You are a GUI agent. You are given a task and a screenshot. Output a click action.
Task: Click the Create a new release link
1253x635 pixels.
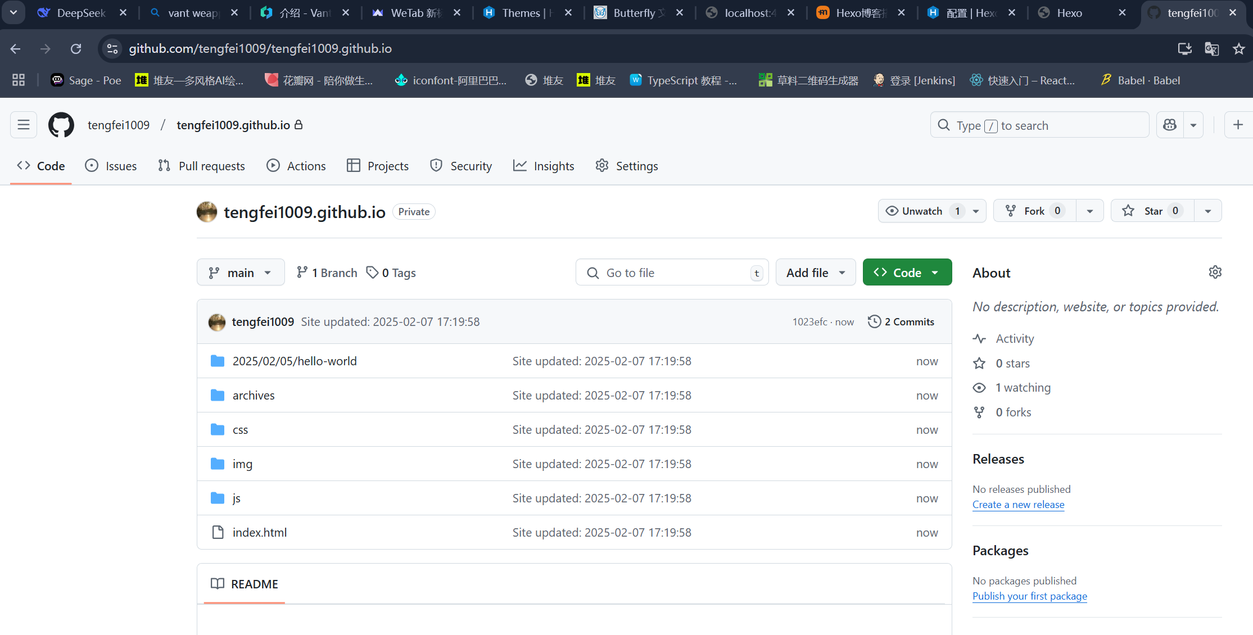[x=1018, y=505]
